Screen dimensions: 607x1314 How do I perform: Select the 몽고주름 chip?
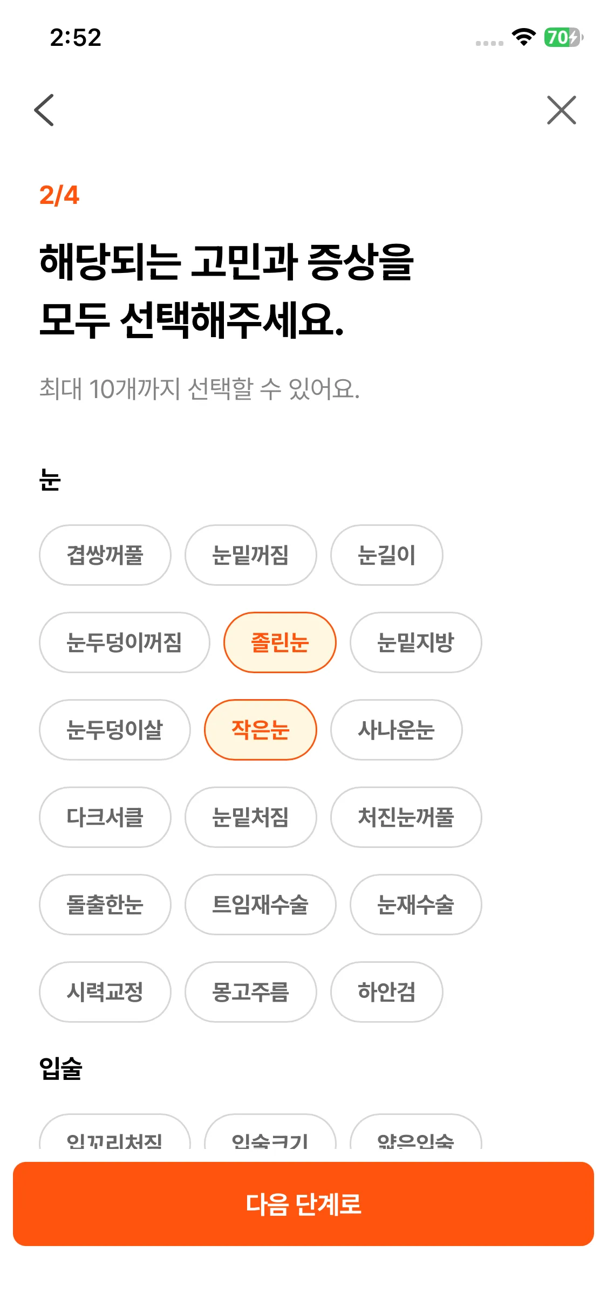(x=250, y=992)
